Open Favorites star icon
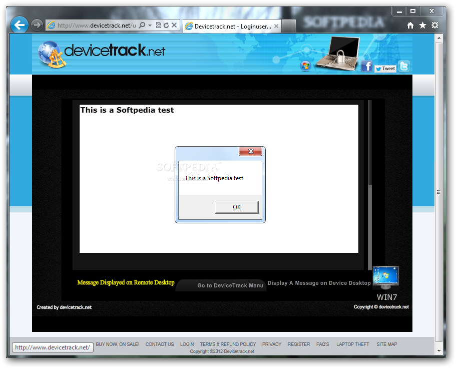Screen dimensions: 456x368 (x=422, y=26)
